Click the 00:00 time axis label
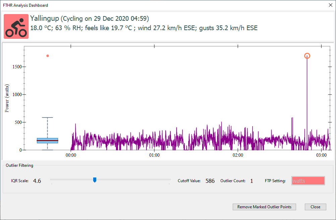This screenshot has height=220, width=336. coord(71,155)
